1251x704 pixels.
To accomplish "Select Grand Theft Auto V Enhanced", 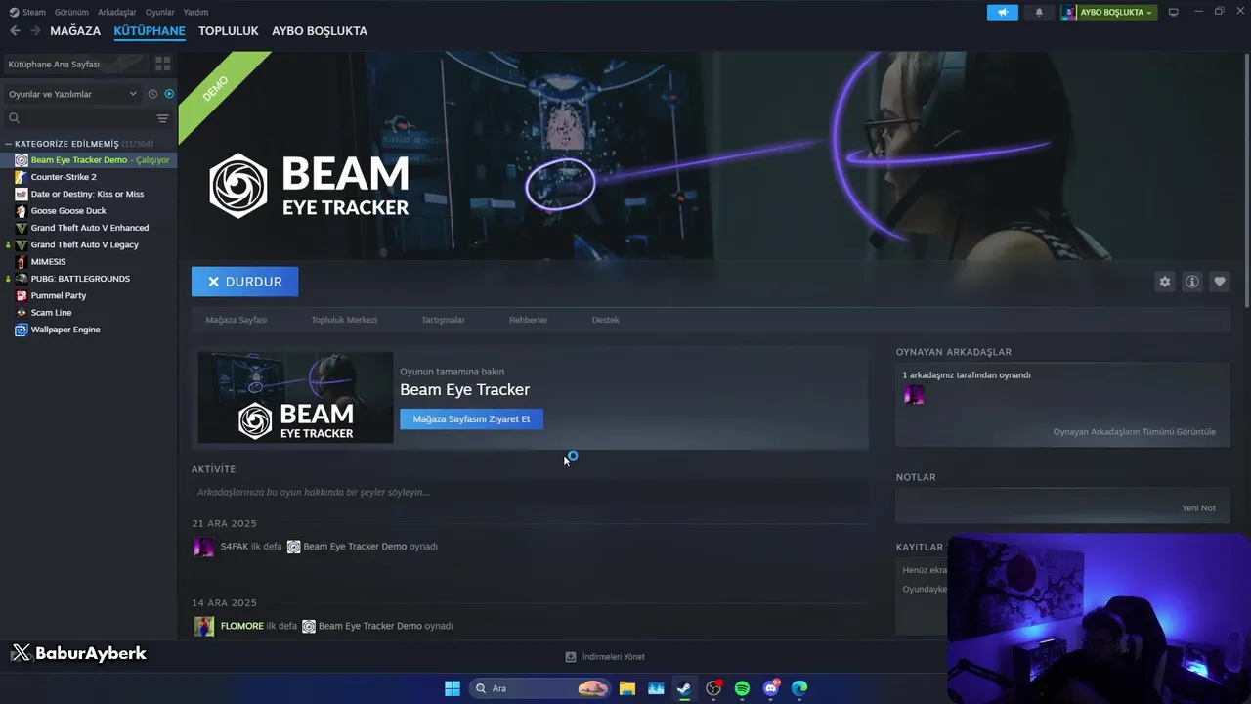I will point(89,228).
